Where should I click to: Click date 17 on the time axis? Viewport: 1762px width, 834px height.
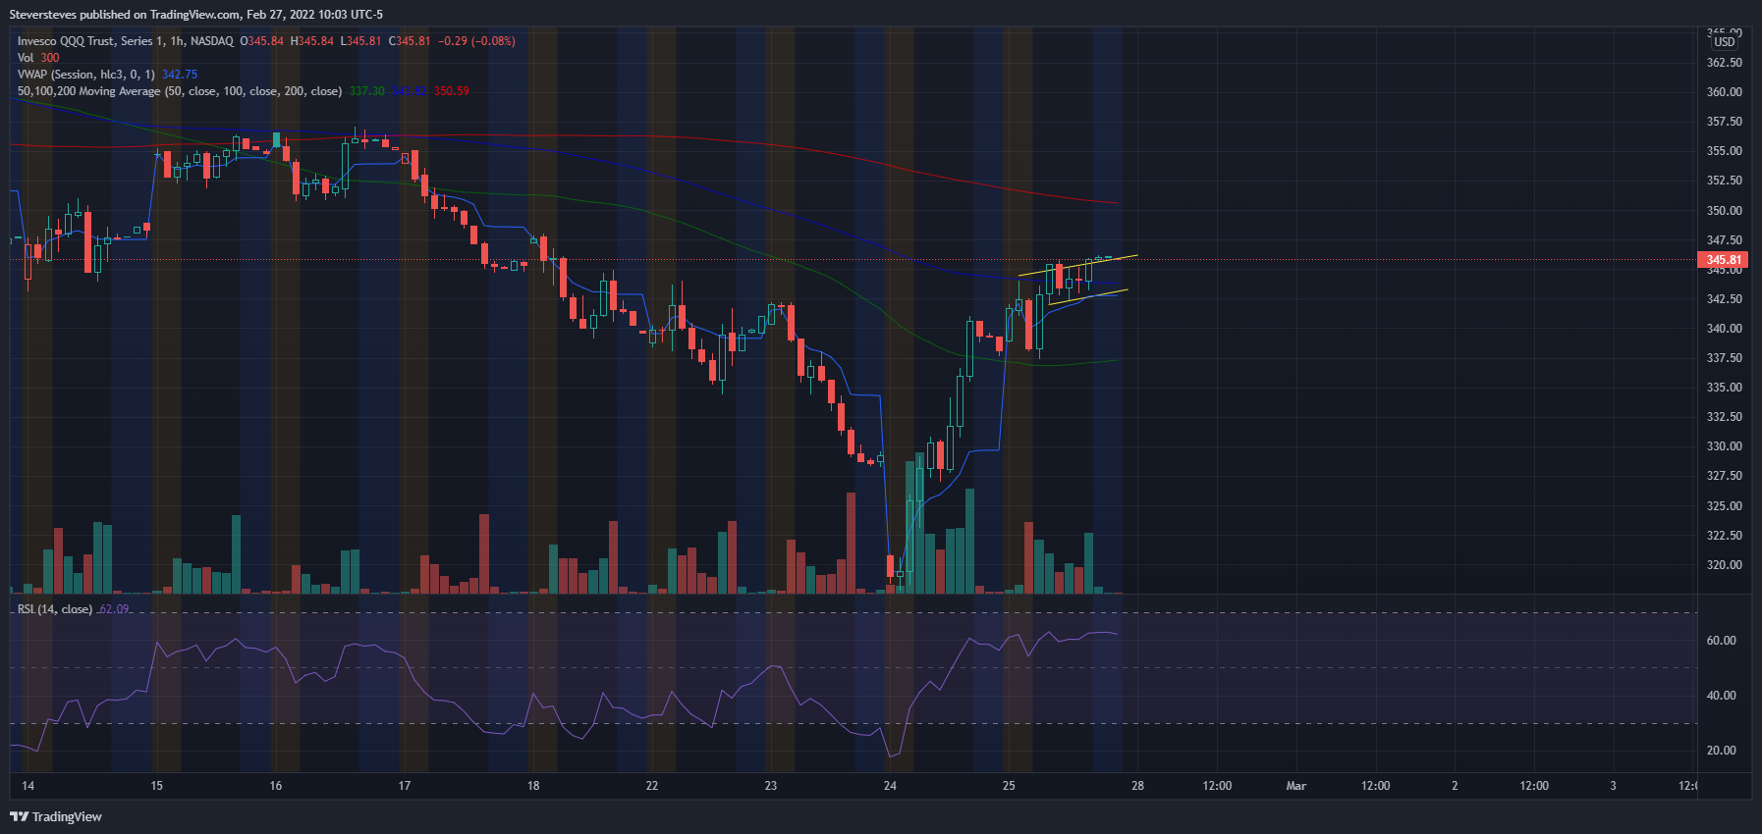click(x=405, y=786)
